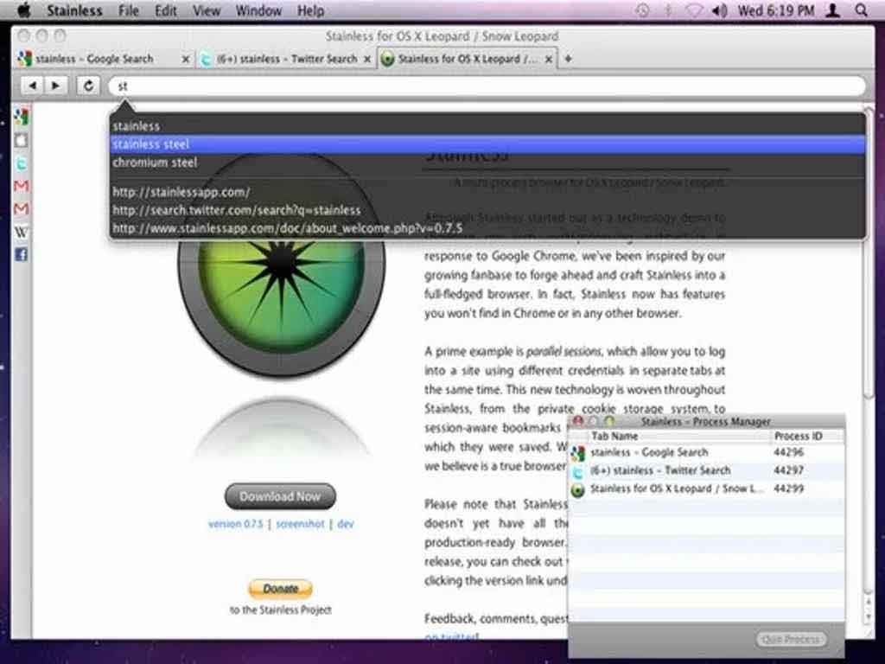Click the Google favicon in Process Manager row
This screenshot has width=885, height=664.
578,453
